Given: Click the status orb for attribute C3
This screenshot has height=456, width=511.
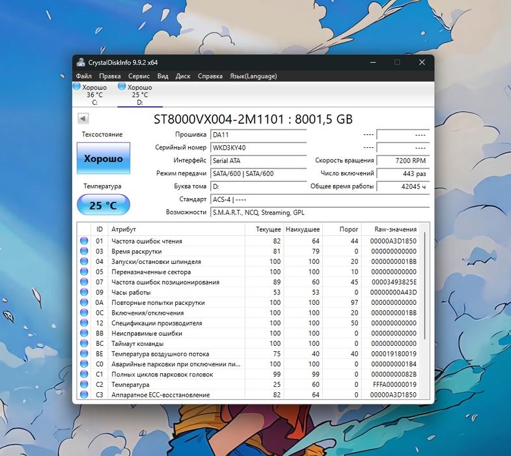Looking at the screenshot, I should (84, 394).
